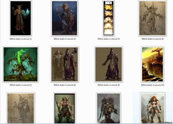
Task: Select the 600full-diablo-iii-artwork (1) thumbnail
Action: [21, 18]
